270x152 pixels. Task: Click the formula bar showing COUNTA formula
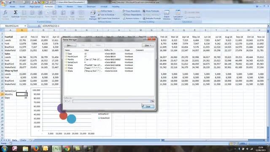pos(154,26)
